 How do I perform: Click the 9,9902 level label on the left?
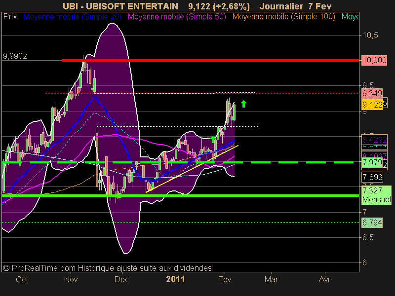[x=15, y=56]
